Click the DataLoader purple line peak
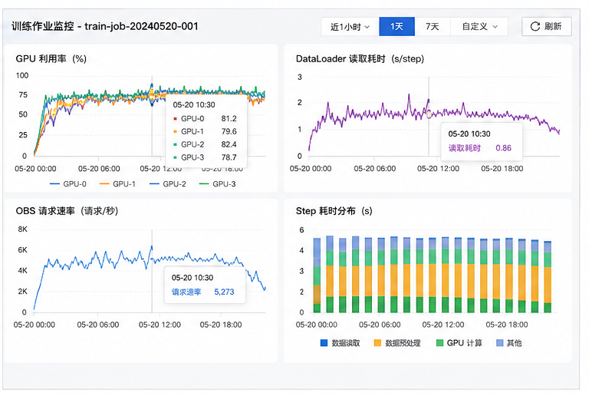Viewport: 589px width, 393px height. [x=409, y=95]
